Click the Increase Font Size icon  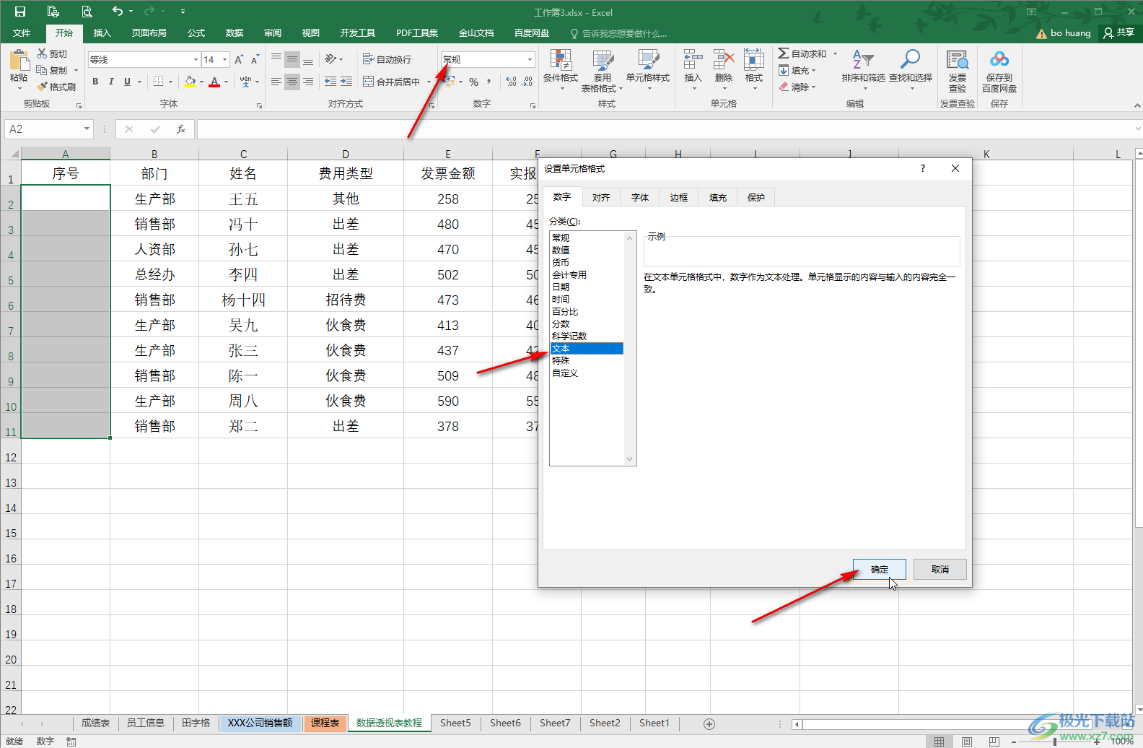click(x=239, y=59)
